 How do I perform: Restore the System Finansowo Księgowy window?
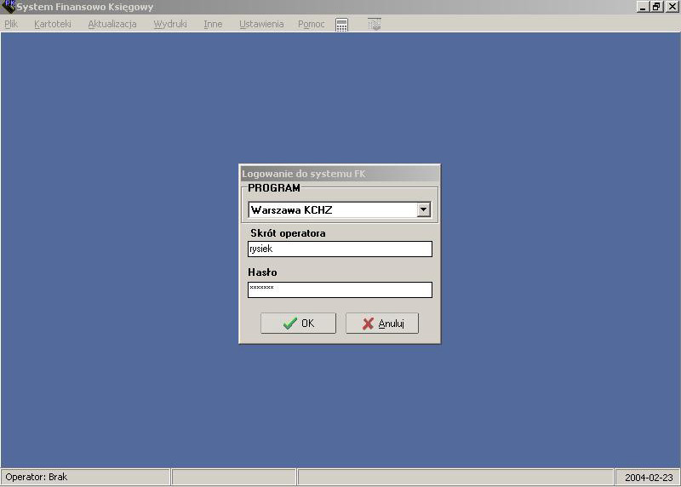coord(656,7)
